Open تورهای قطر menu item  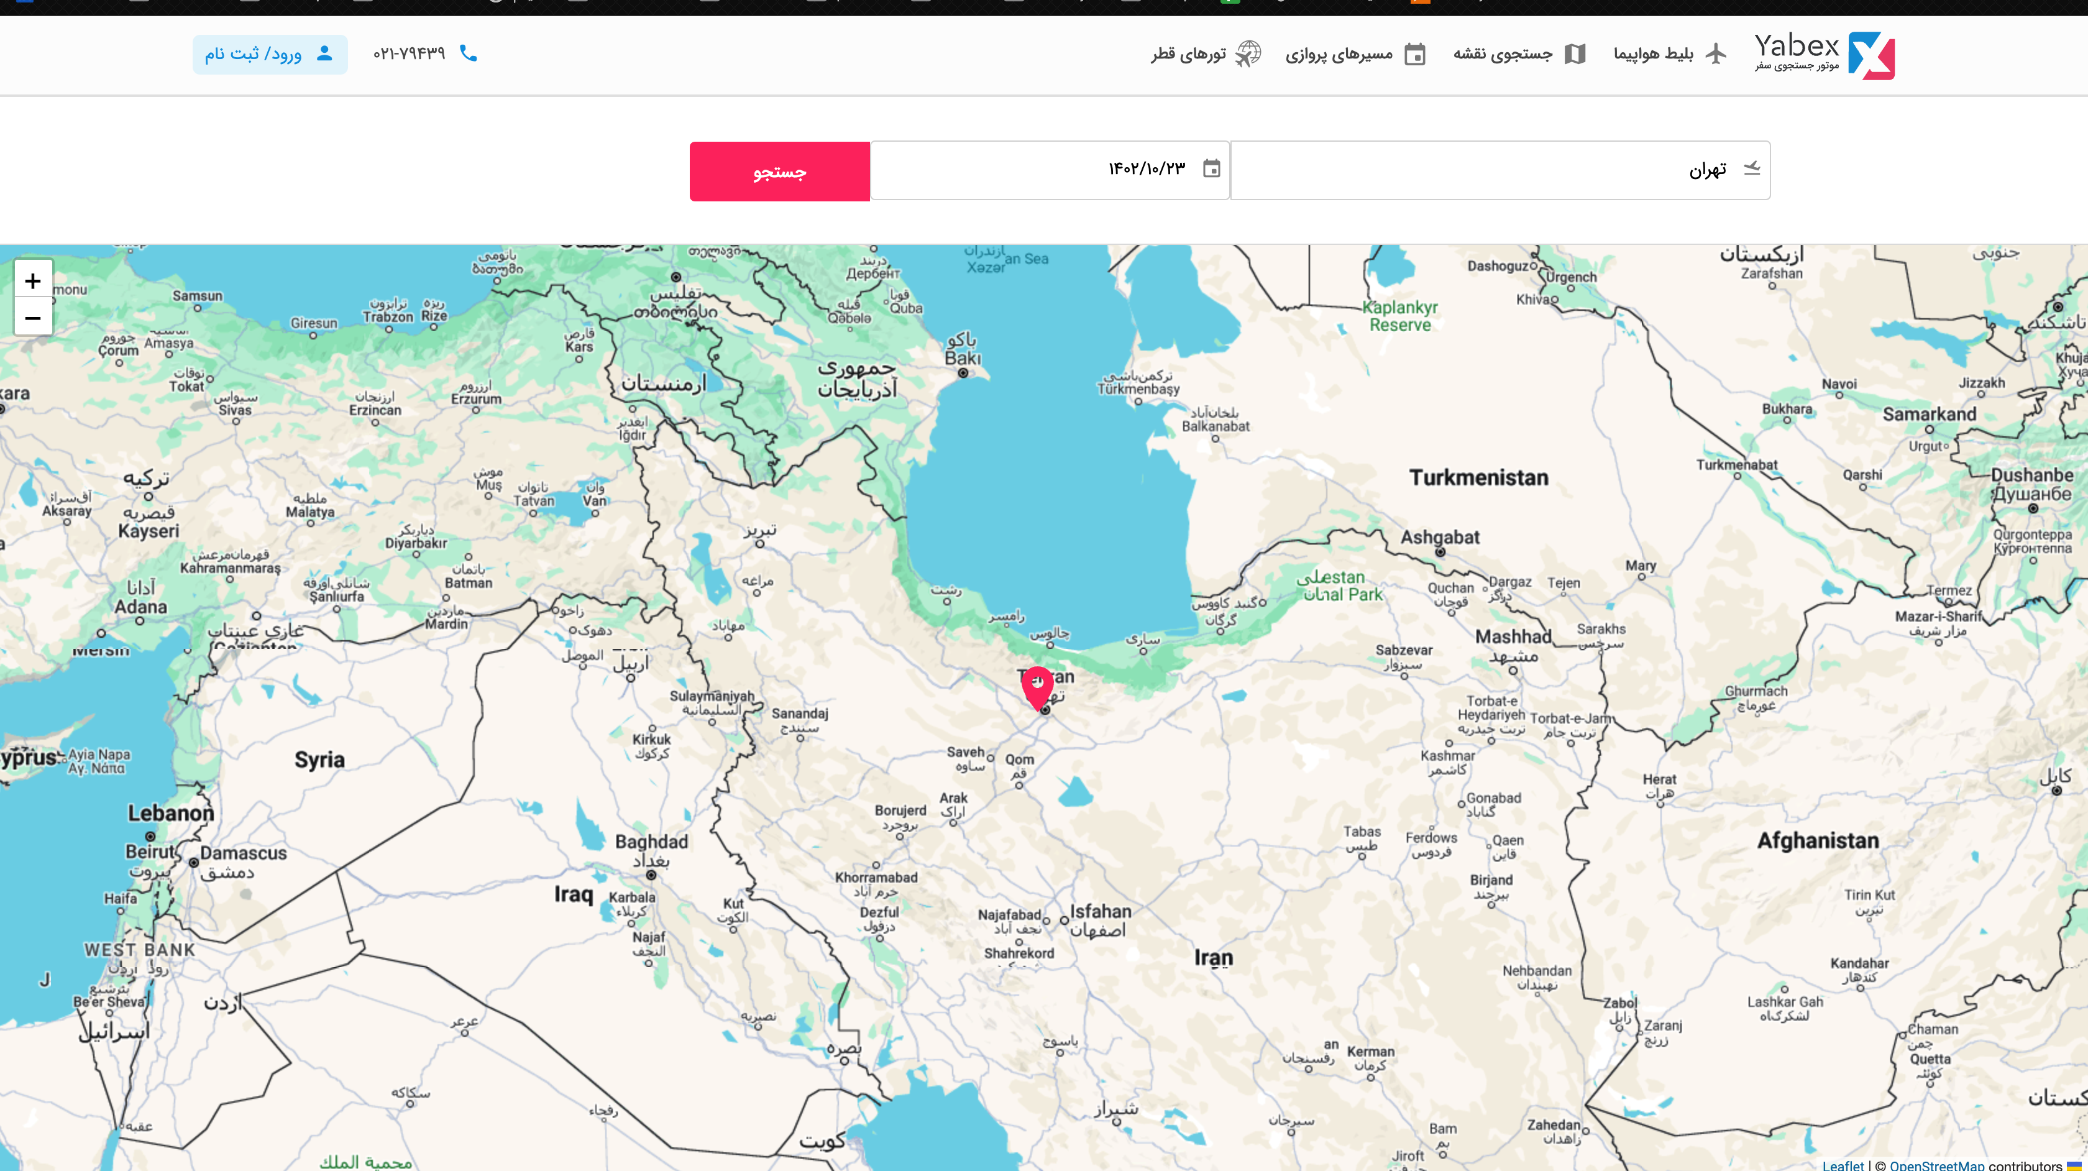coord(1188,54)
